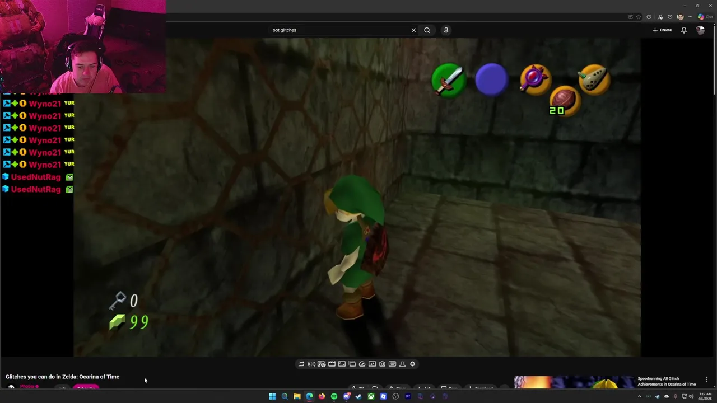Viewport: 717px width, 403px height.
Task: Open the Windows Start menu
Action: pos(272,396)
